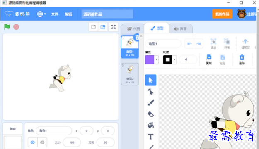The height and width of the screenshot is (149, 259).
Task: Switch to the 造型 tab
Action: [x=157, y=28]
